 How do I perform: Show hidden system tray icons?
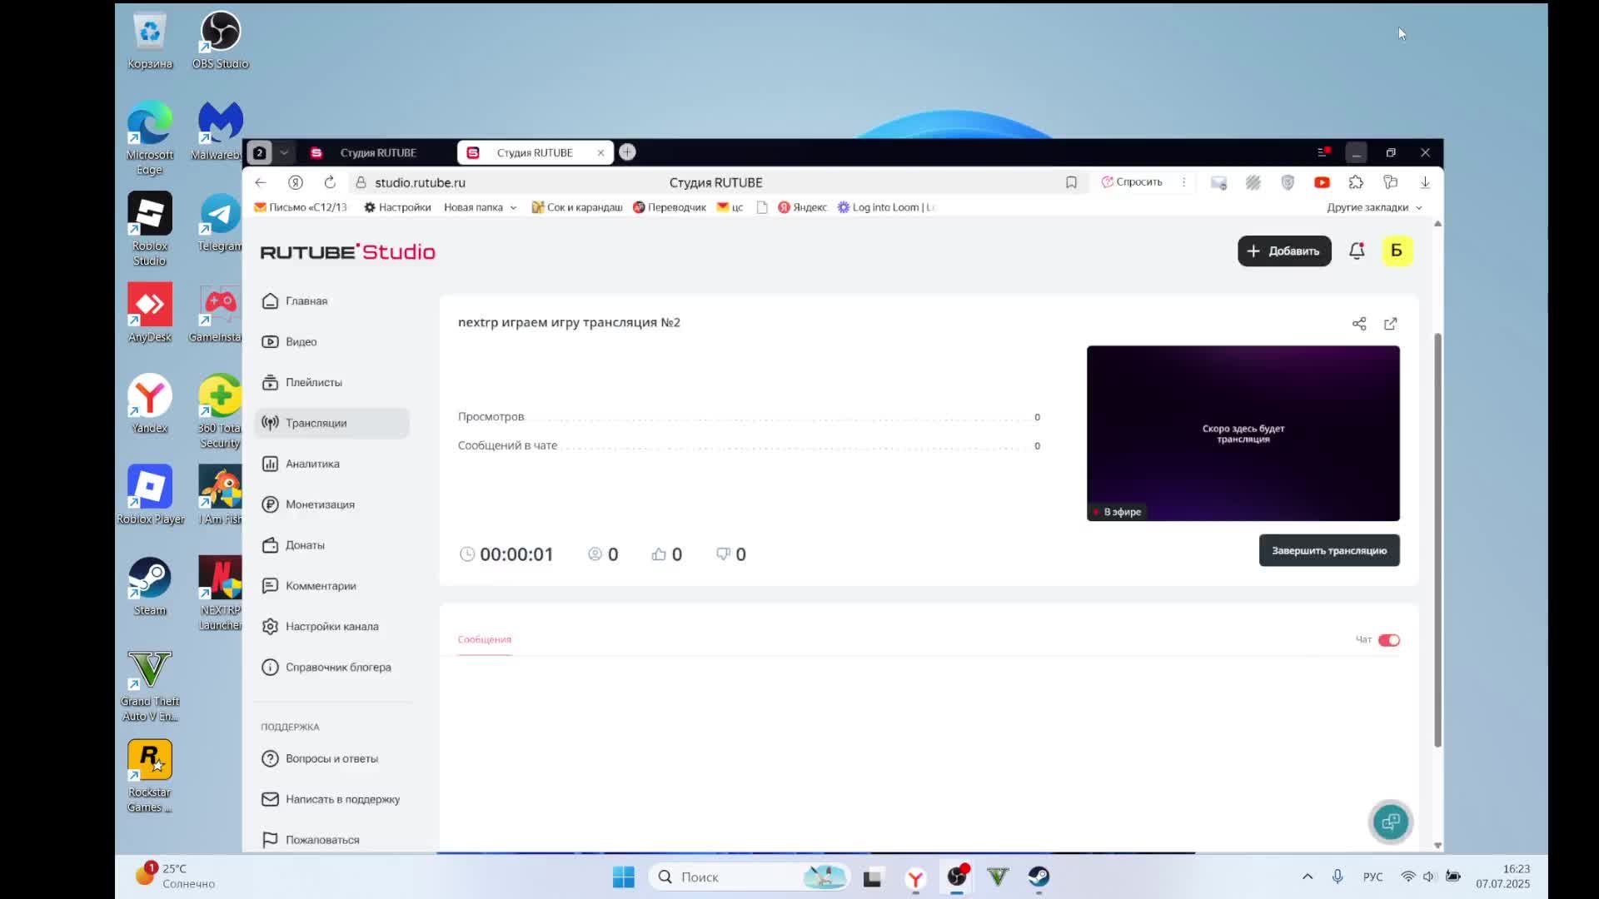point(1308,877)
